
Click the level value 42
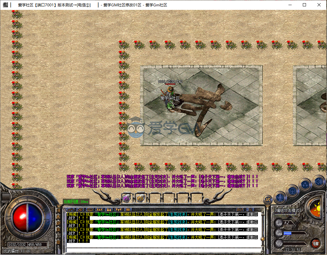287,223
